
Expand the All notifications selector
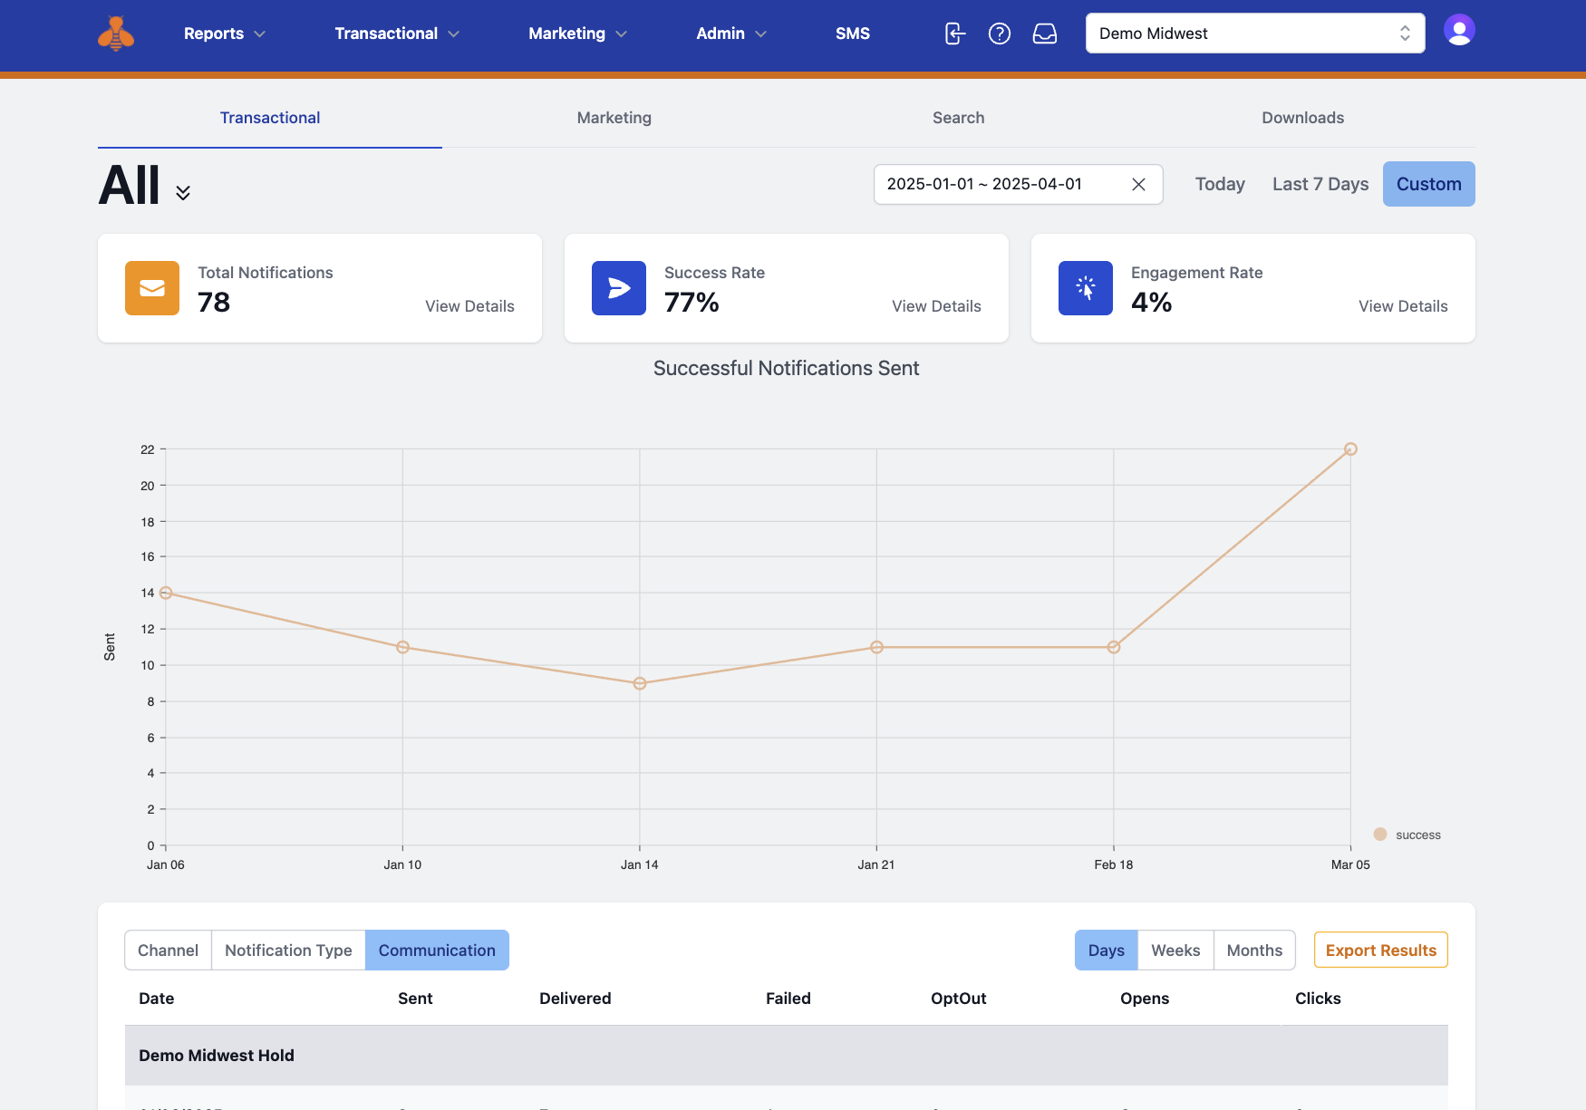[x=182, y=191]
